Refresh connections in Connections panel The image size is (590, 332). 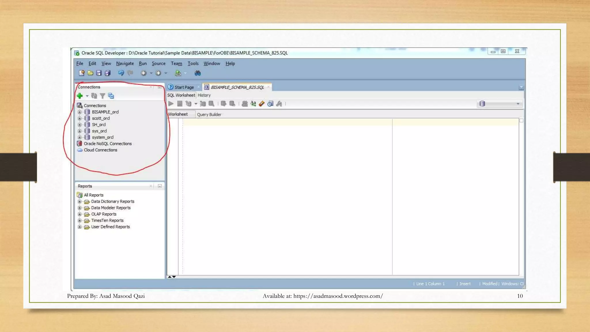(94, 96)
